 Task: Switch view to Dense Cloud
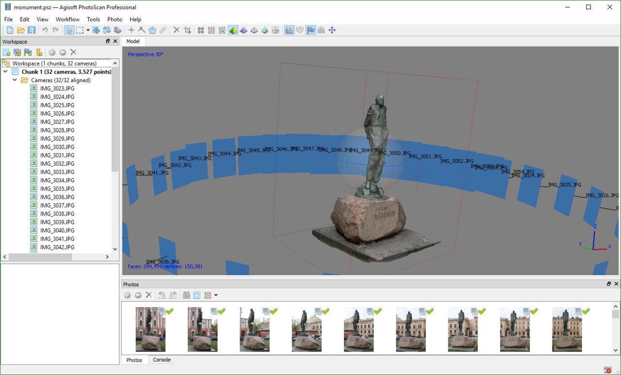[212, 30]
